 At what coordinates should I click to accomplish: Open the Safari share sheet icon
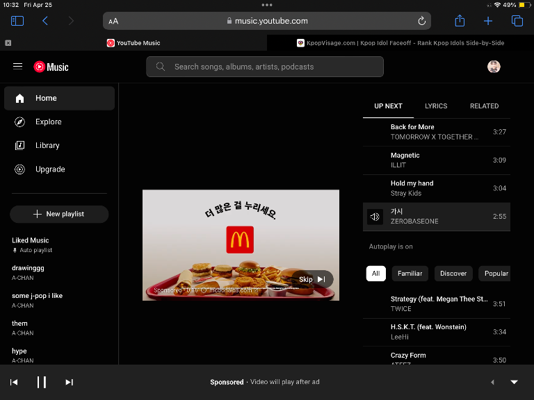tap(460, 21)
